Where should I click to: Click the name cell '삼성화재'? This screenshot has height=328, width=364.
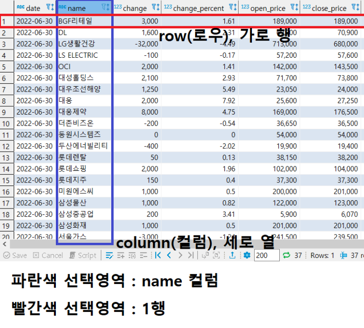pos(84,226)
